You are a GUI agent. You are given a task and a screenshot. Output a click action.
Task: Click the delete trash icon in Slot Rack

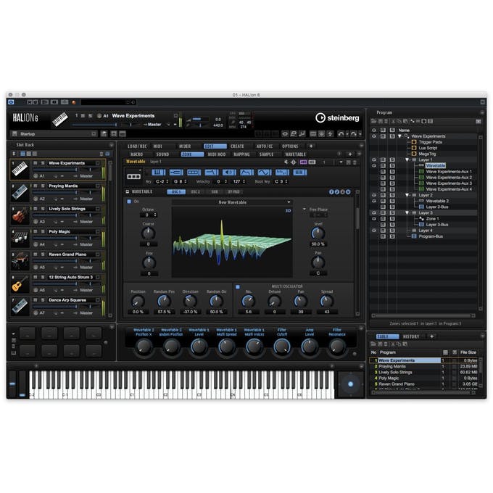click(x=101, y=154)
